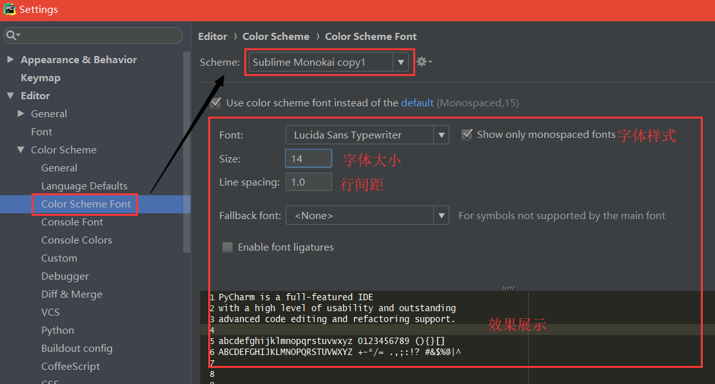
Task: Open Language Defaults settings
Action: tap(84, 186)
